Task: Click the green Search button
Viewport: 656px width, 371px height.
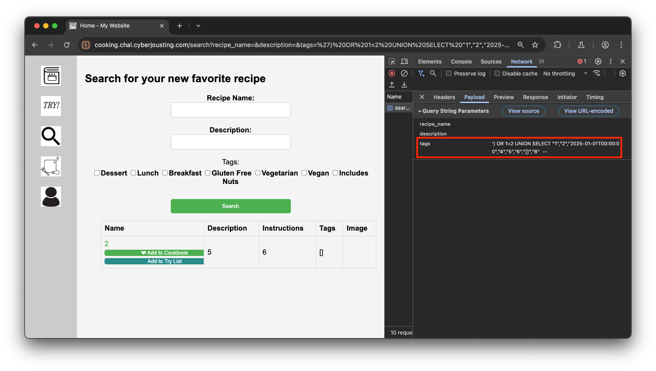Action: [230, 206]
